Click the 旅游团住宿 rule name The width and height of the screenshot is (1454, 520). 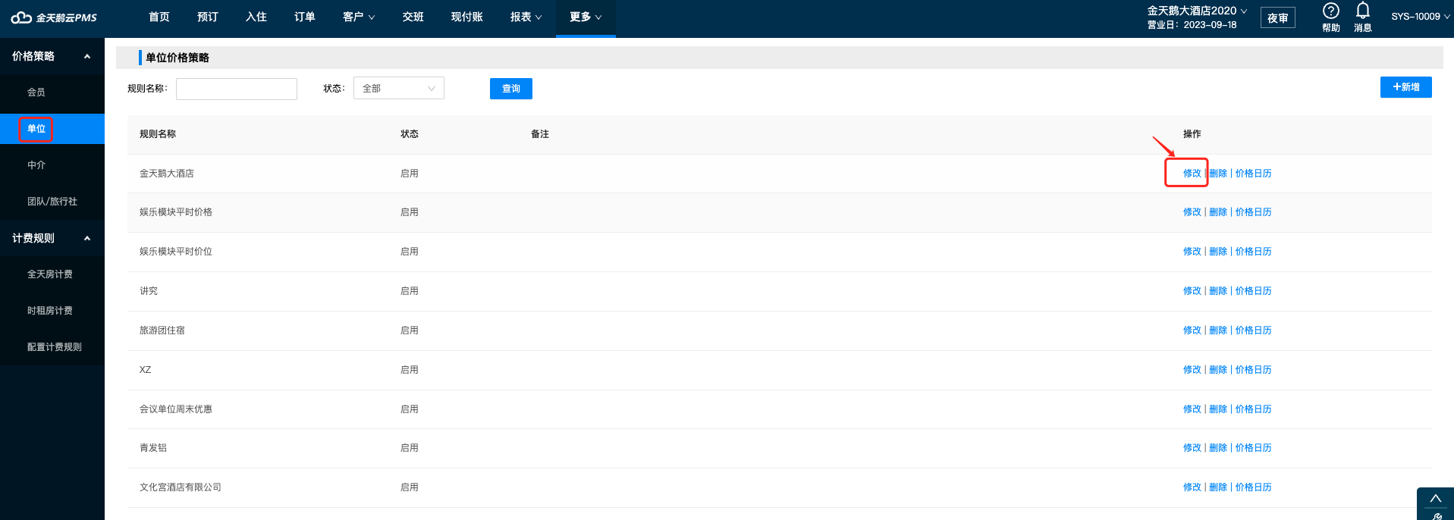tap(162, 330)
